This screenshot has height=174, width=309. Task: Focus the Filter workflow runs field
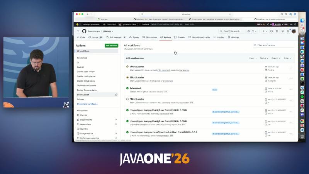point(274,45)
